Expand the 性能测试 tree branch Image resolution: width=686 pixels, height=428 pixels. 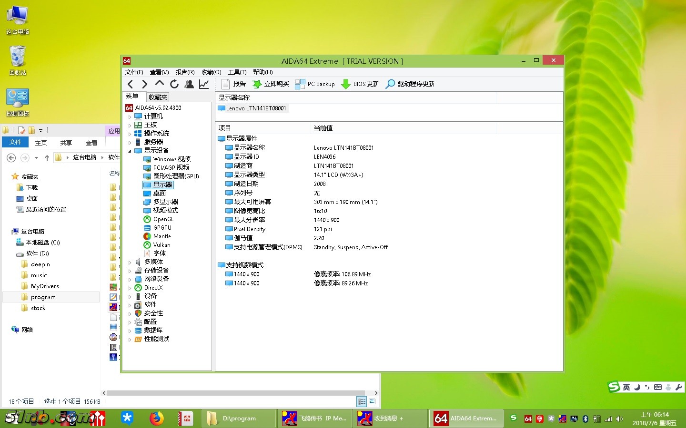click(130, 339)
